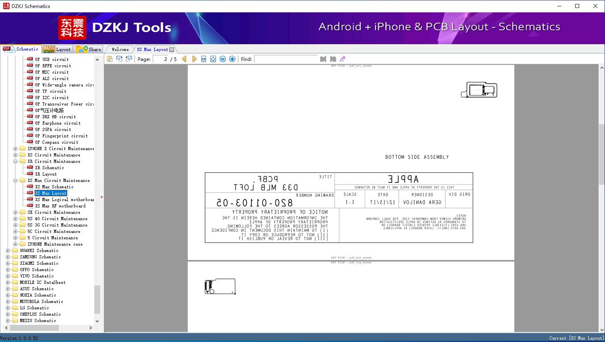Switch to the PADS Layout tab
The width and height of the screenshot is (605, 342).
[x=57, y=49]
